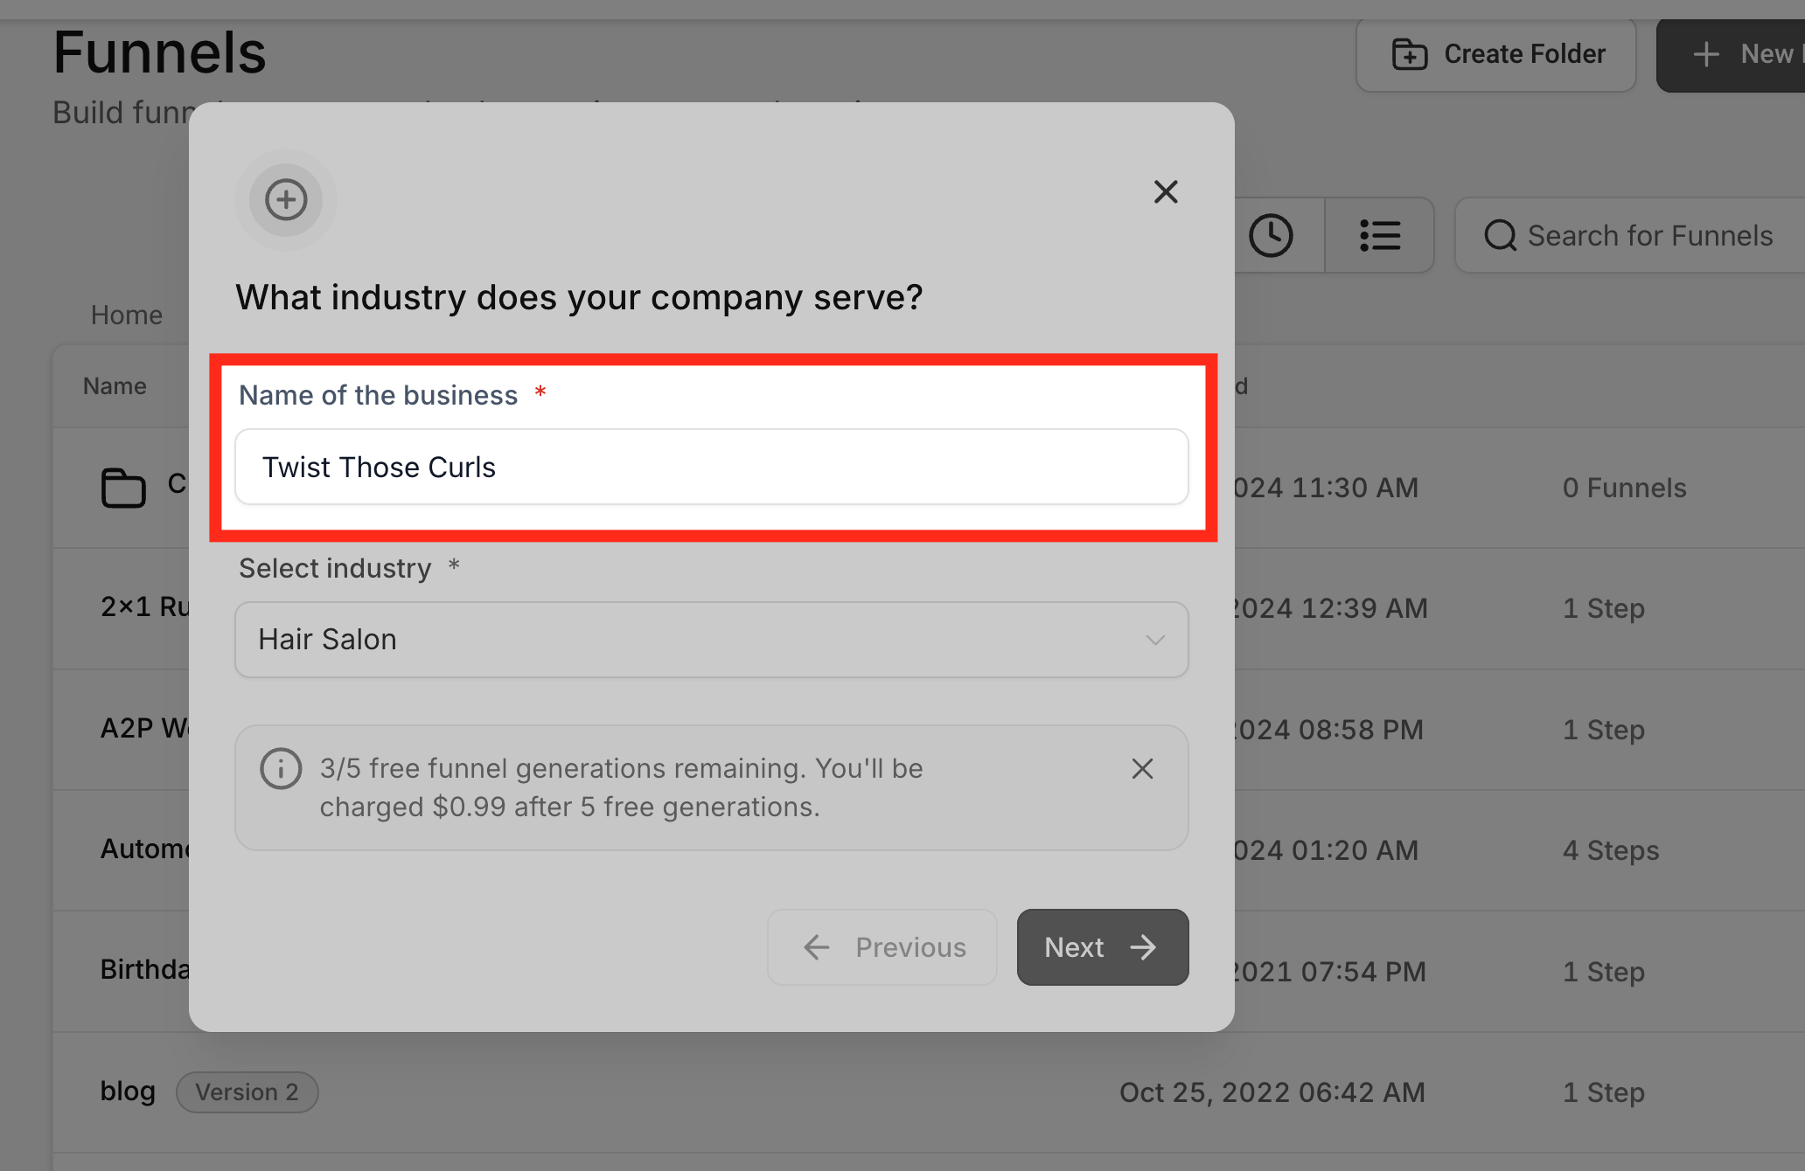Switch to list view icon
The image size is (1805, 1171).
point(1379,236)
